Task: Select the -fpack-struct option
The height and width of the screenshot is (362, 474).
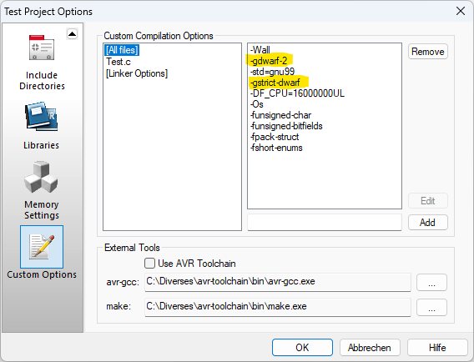Action: click(x=275, y=137)
